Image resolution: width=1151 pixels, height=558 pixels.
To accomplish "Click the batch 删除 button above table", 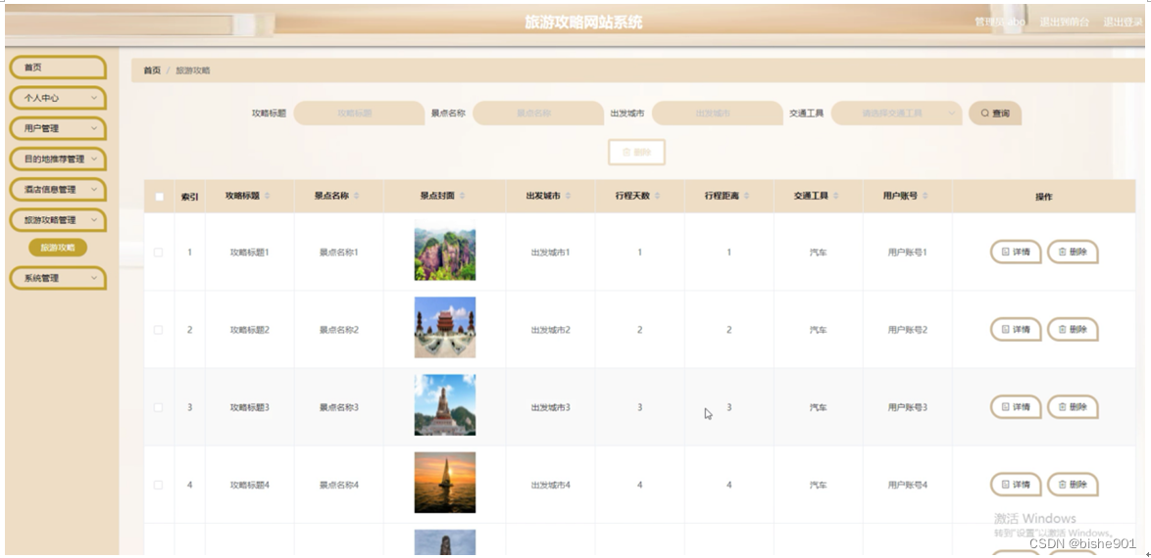I will tap(636, 153).
